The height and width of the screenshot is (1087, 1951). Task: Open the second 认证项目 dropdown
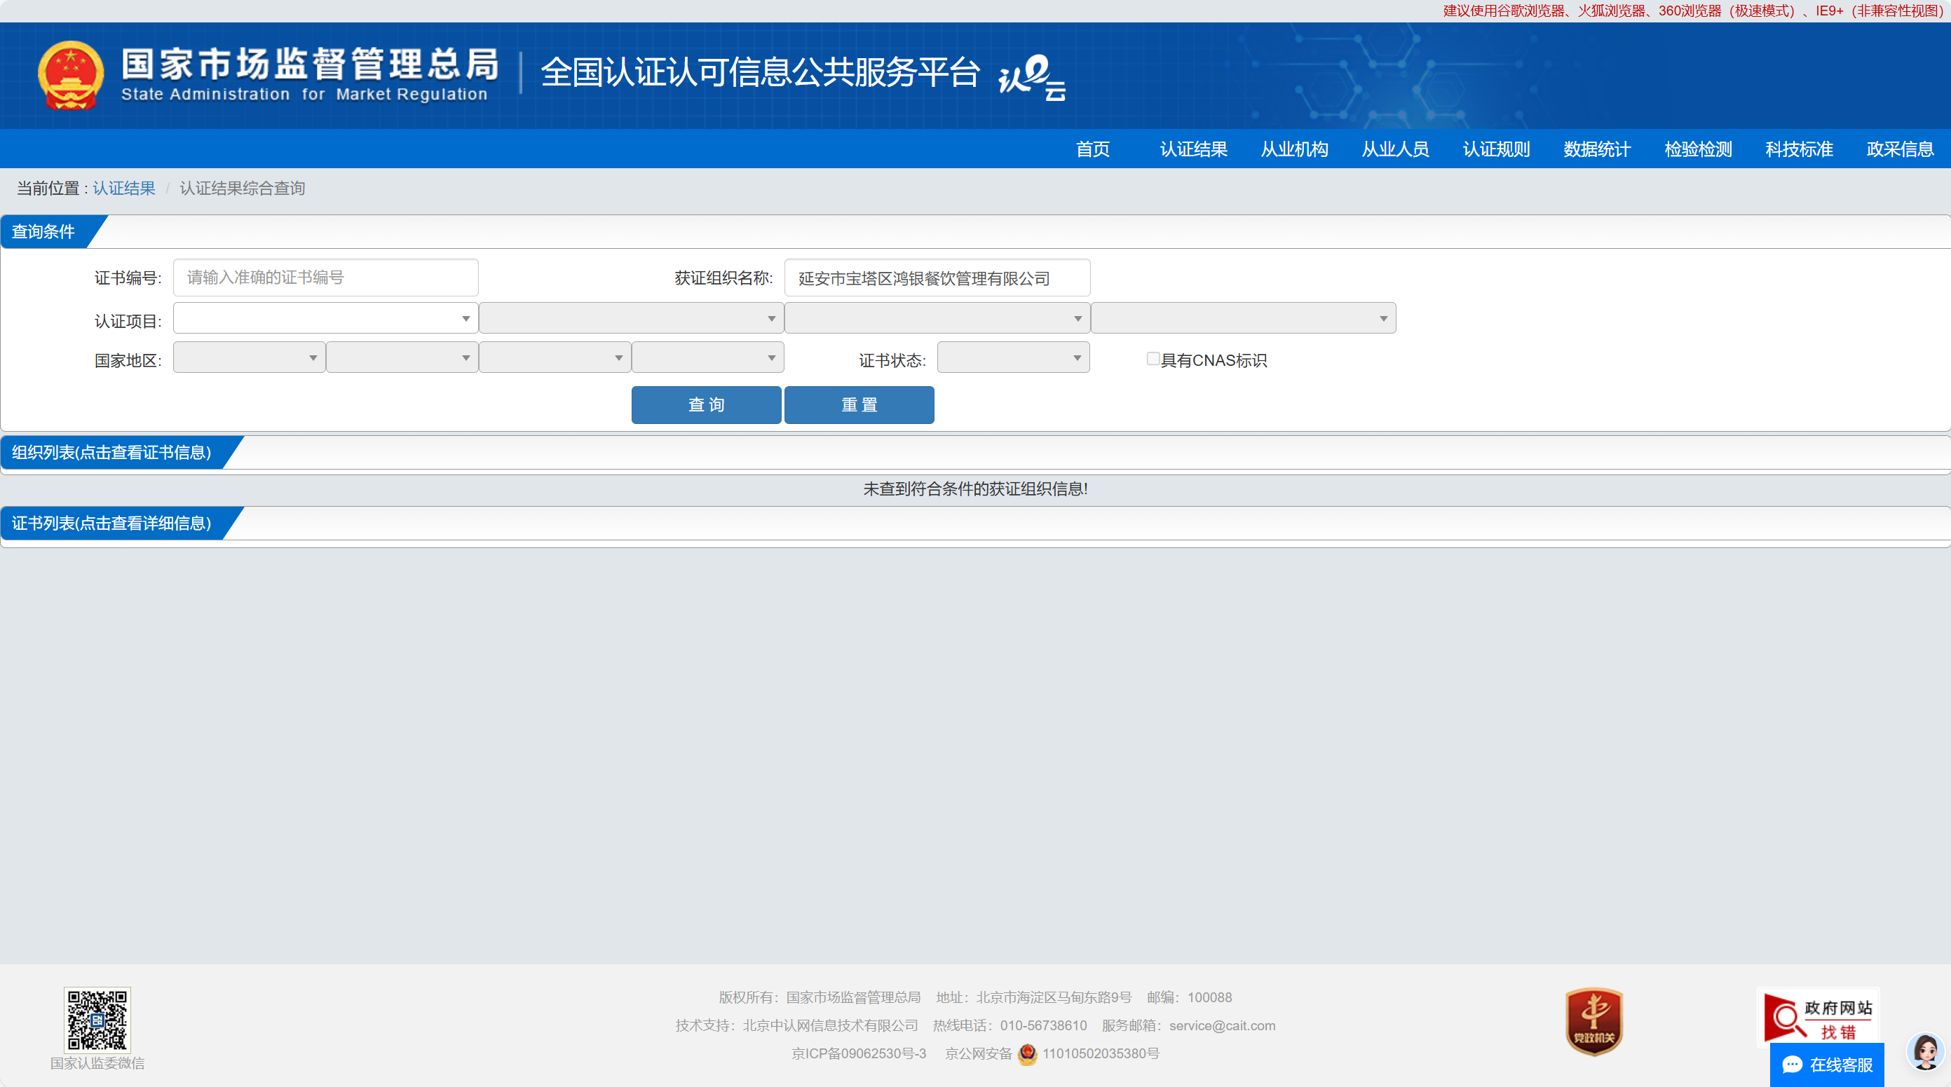coord(631,318)
